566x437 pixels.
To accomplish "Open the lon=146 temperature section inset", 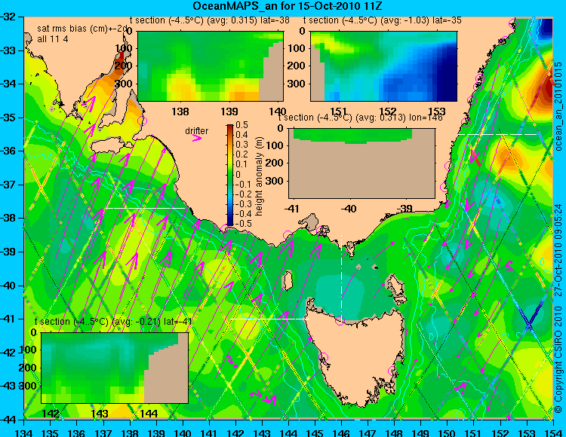I will pos(362,163).
